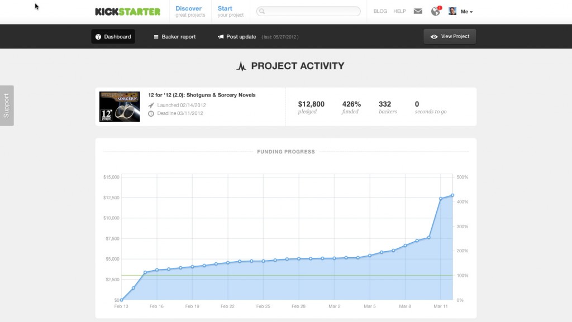
Task: Open the Shotguns & Sorcery Novels project title
Action: click(202, 95)
